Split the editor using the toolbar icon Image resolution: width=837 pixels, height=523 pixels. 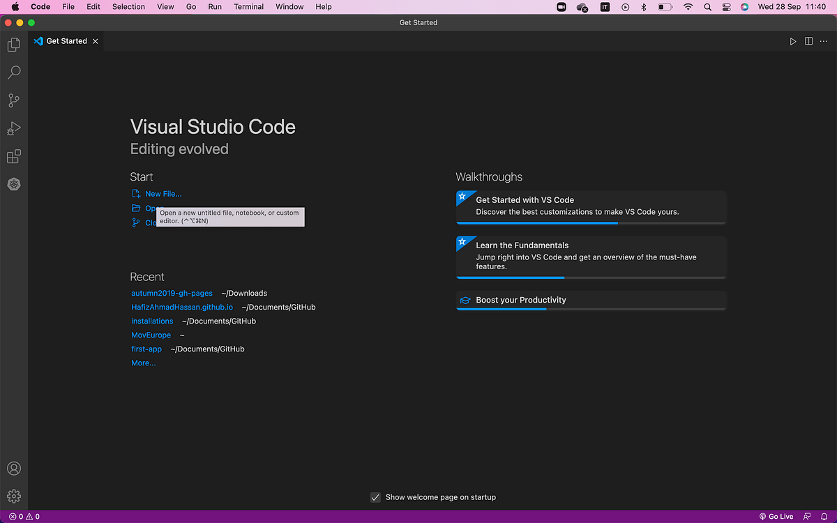(808, 41)
